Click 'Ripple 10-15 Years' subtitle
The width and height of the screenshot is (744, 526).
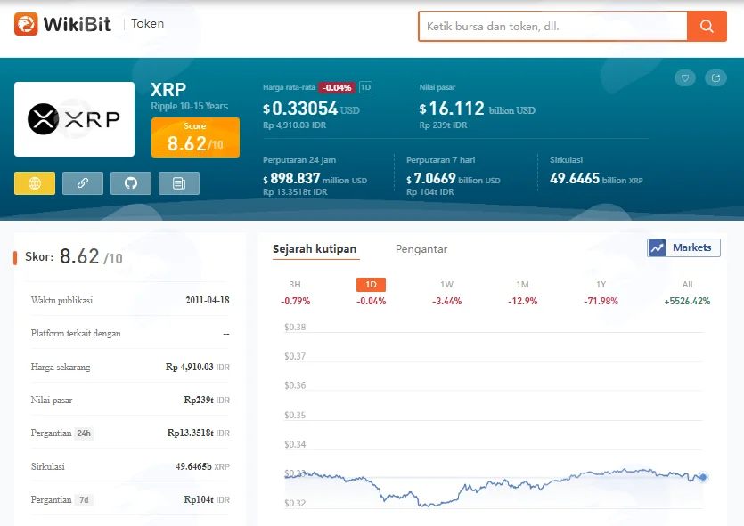tap(189, 106)
